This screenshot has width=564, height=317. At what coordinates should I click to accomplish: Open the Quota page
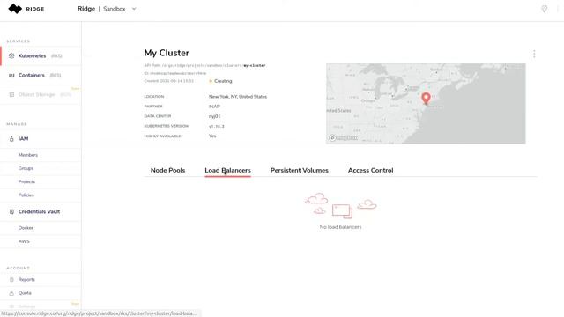[25, 293]
